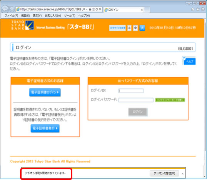Click the アドオンの管理(M) button
207x180 pixels.
164,173
